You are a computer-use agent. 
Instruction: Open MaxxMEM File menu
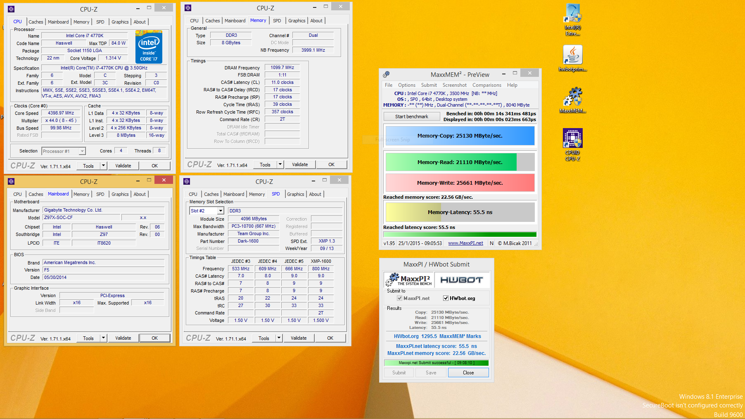pyautogui.click(x=389, y=85)
